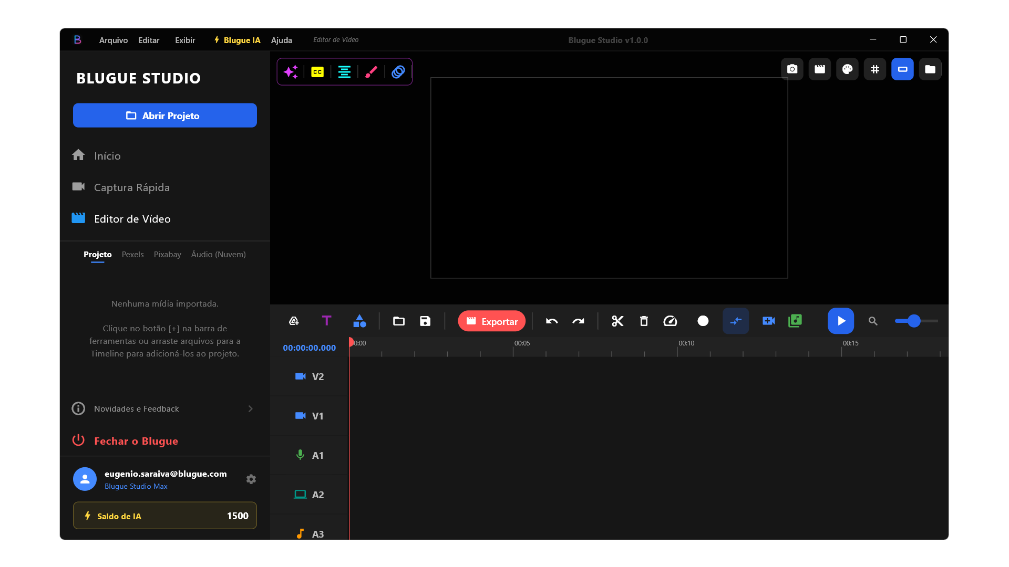Image resolution: width=1009 pixels, height=567 pixels.
Task: Open the AI sparkles tool
Action: [x=291, y=72]
